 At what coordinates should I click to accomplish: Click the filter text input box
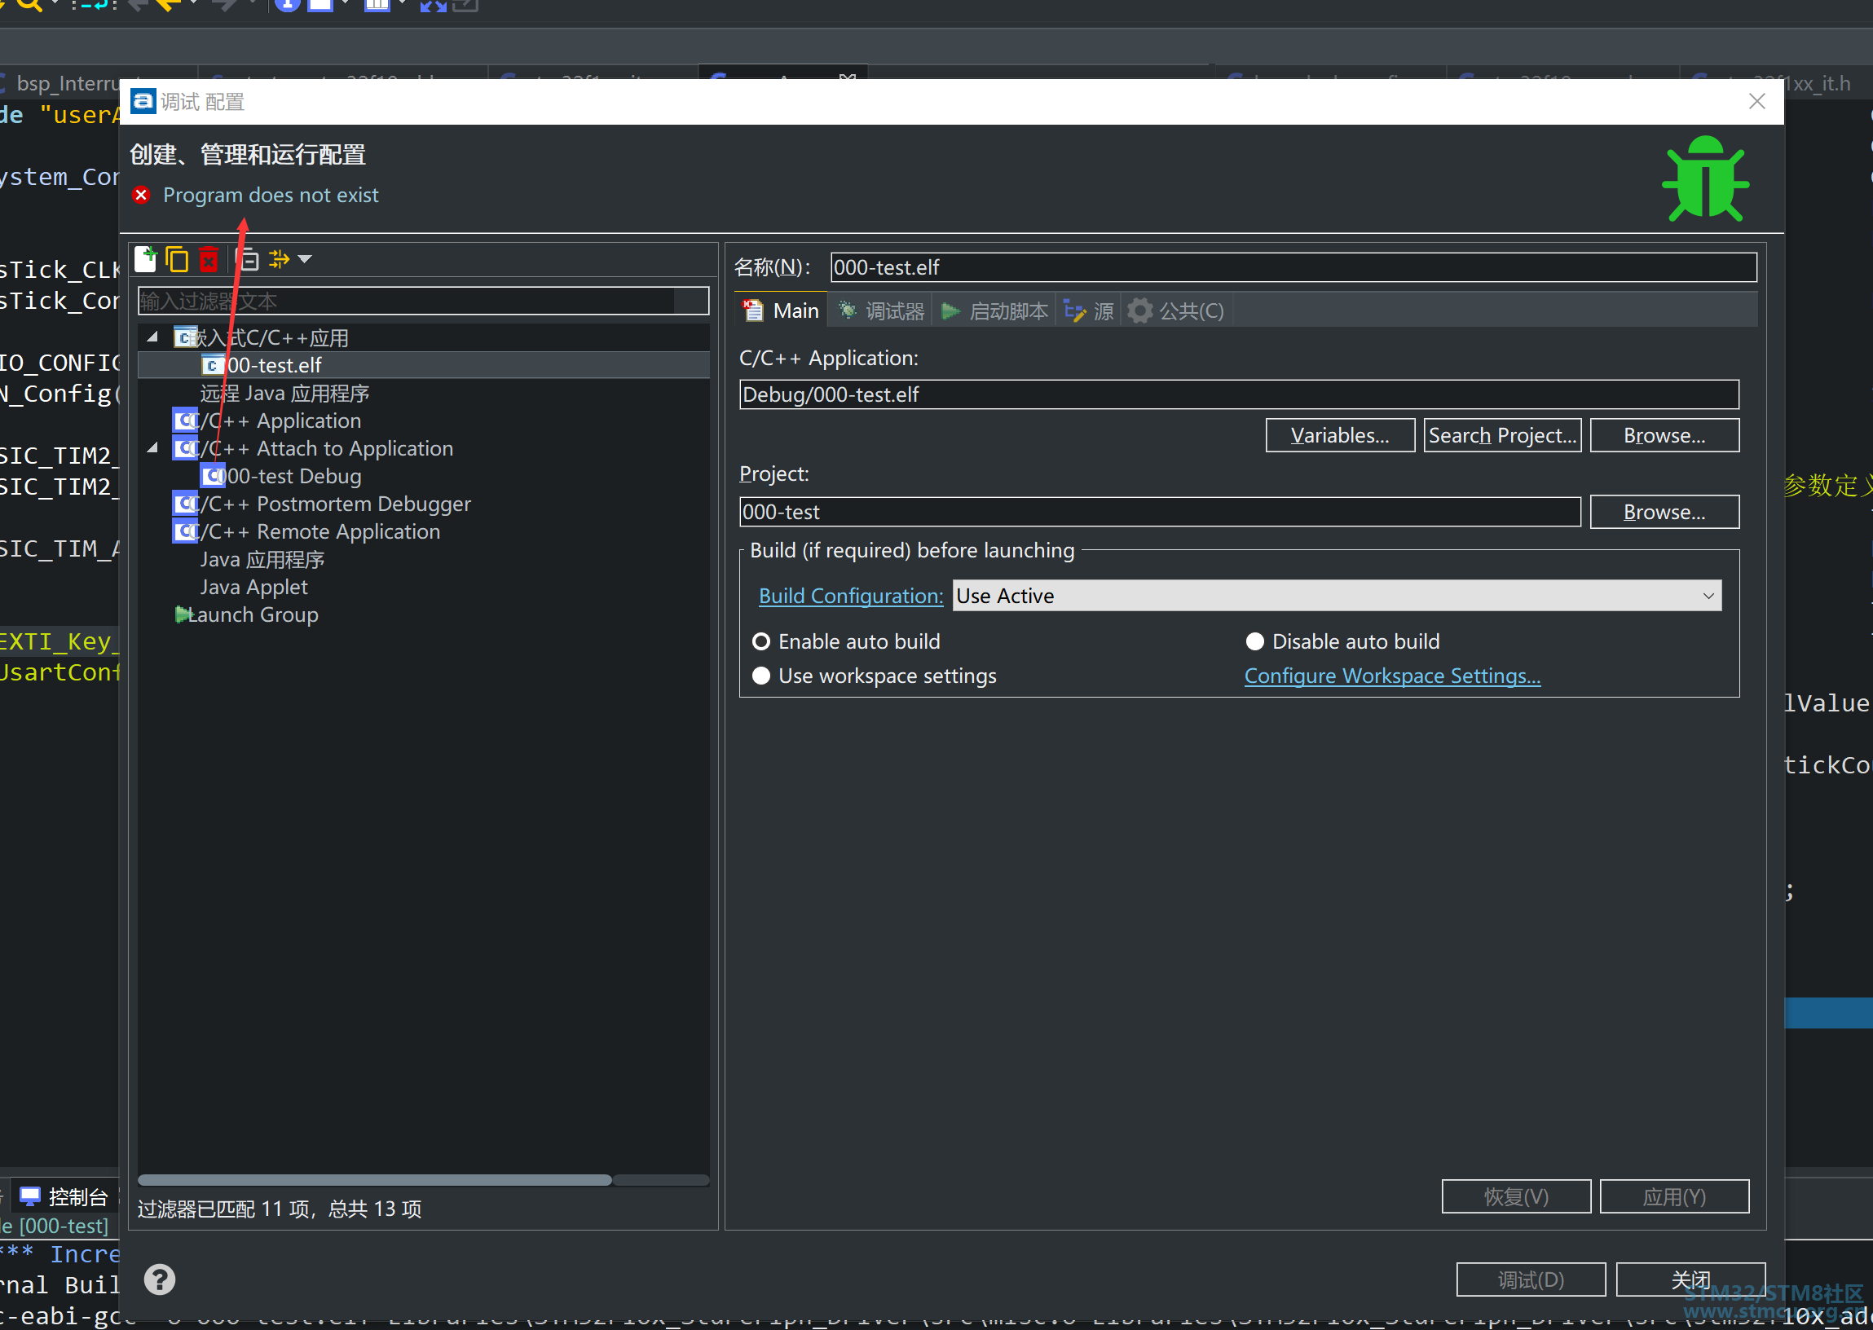(422, 302)
